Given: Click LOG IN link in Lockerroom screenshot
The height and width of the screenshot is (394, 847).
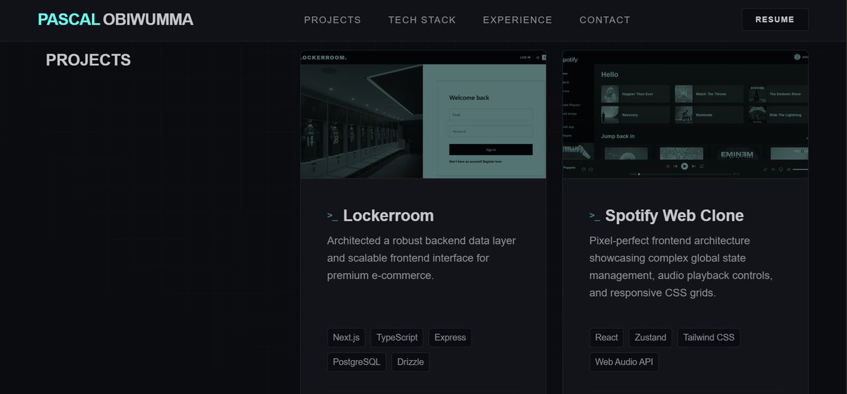Looking at the screenshot, I should click(x=525, y=57).
